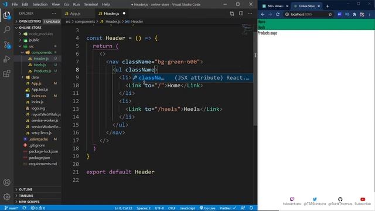
Task: Click Go Live in status bar
Action: pyautogui.click(x=207, y=208)
